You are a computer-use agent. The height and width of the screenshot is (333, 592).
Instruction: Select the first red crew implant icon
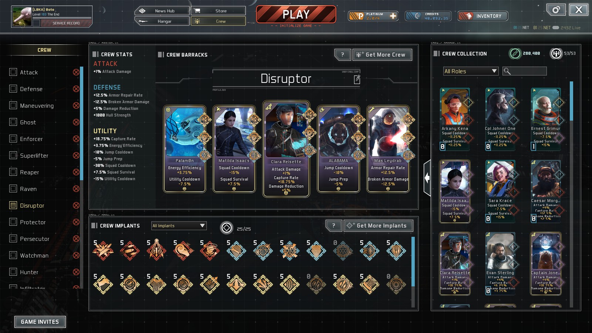(x=103, y=250)
